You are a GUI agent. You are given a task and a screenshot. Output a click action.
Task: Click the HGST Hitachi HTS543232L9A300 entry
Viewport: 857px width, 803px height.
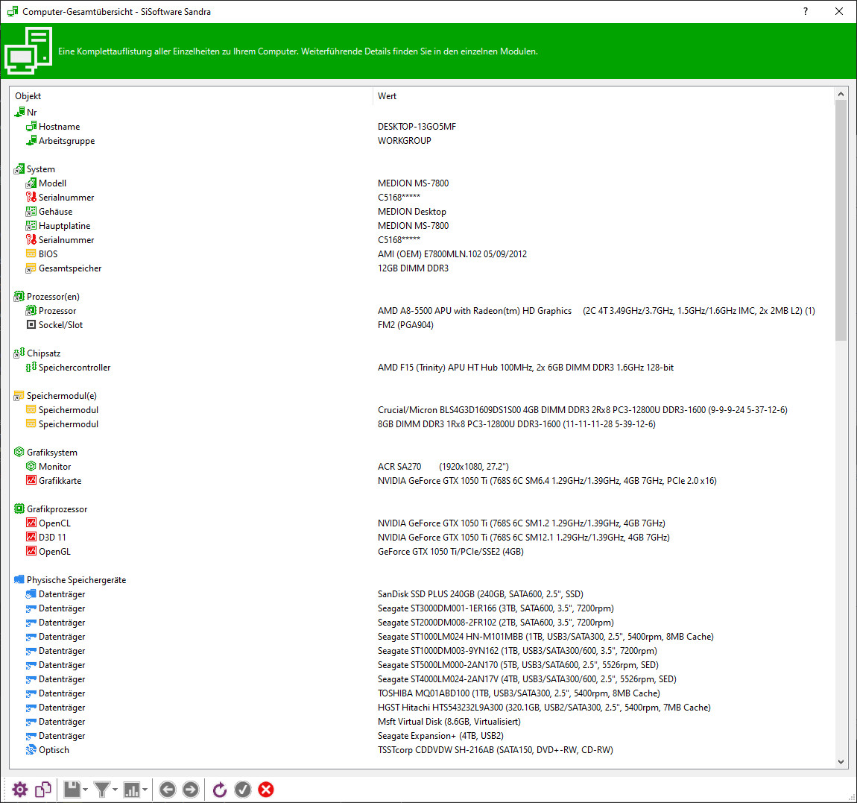[544, 708]
